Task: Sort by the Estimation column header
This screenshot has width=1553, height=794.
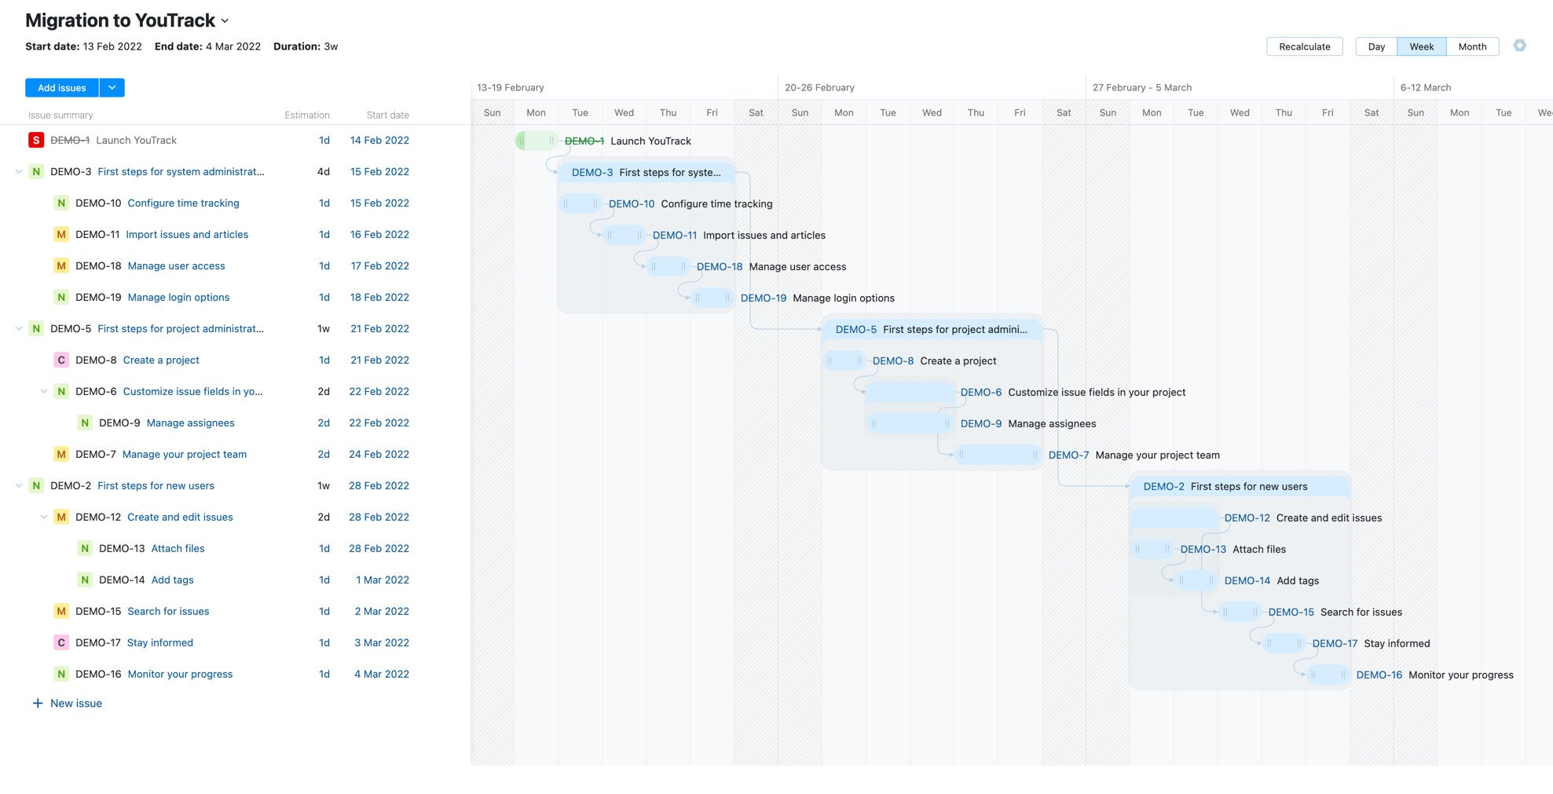Action: click(x=306, y=115)
